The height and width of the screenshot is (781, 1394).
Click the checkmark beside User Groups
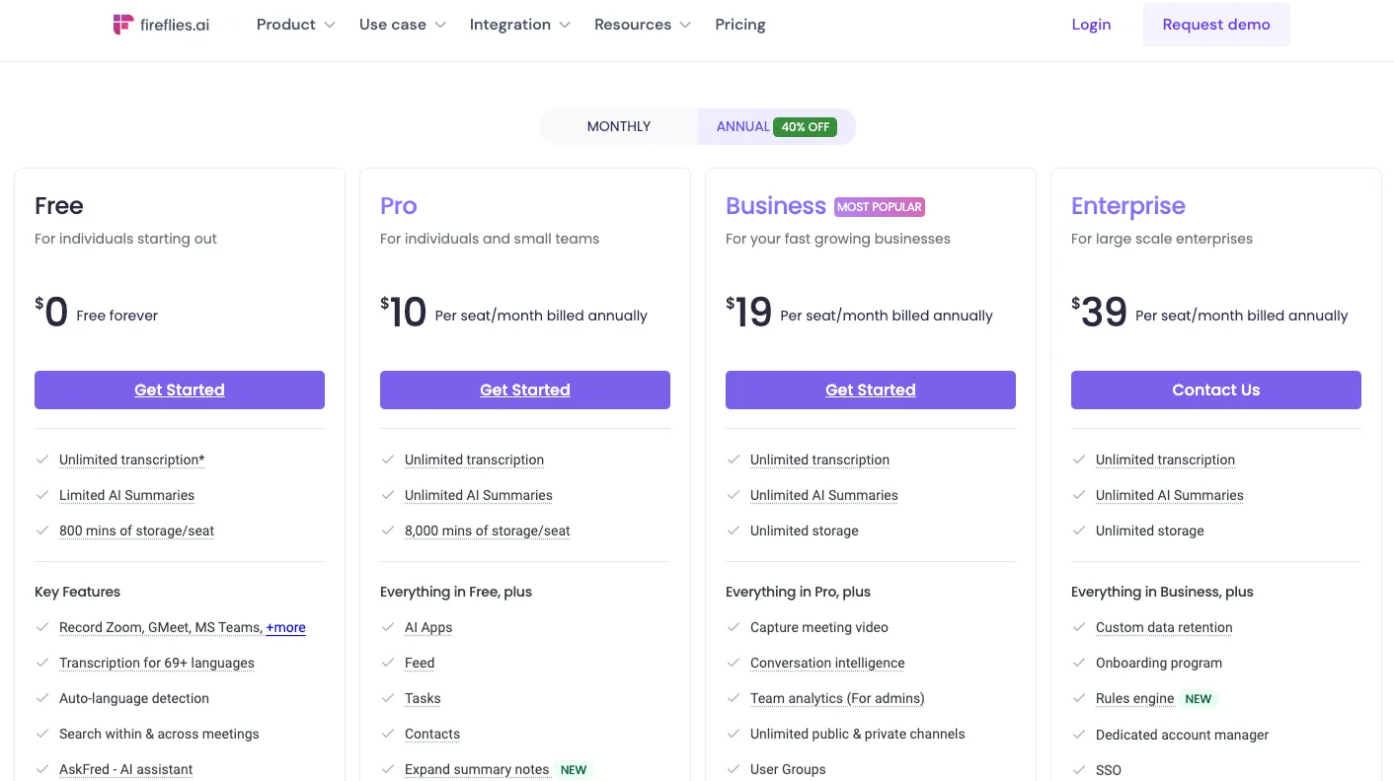coord(734,769)
